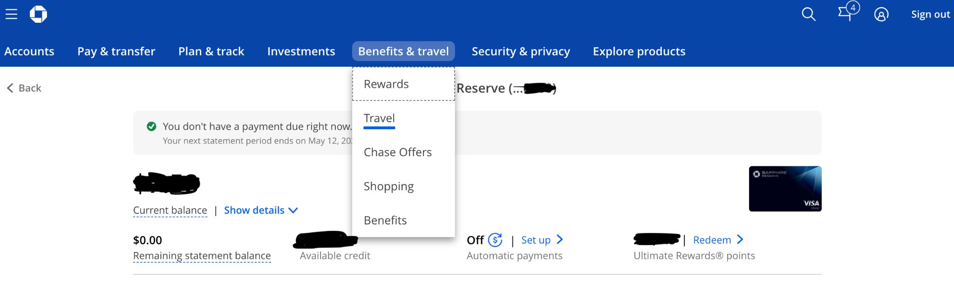Collapse the Benefits & travel dropdown

point(403,51)
